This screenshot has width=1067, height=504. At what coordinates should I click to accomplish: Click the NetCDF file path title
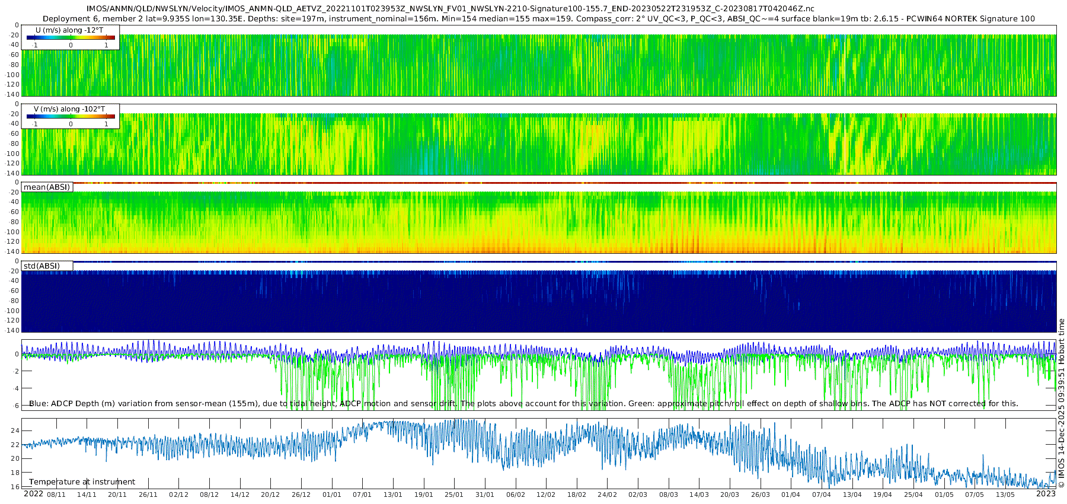(450, 8)
